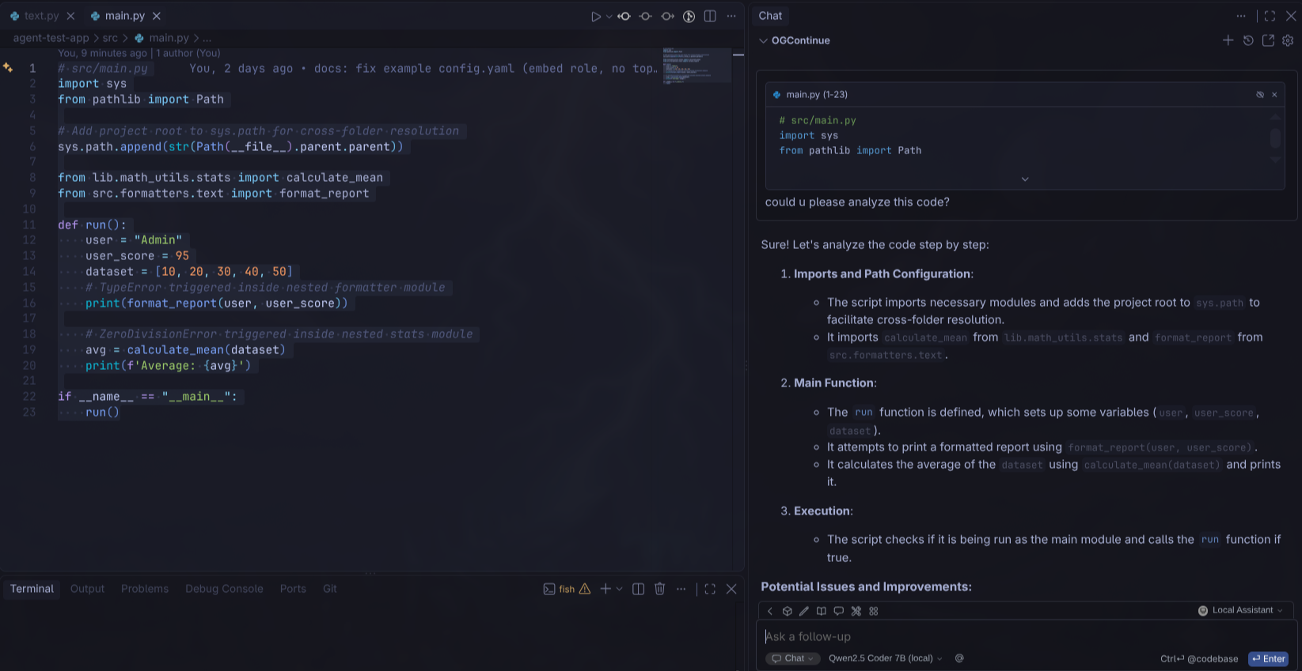Open the Local Assistant dropdown
Viewport: 1302px width, 671px height.
coord(1241,610)
